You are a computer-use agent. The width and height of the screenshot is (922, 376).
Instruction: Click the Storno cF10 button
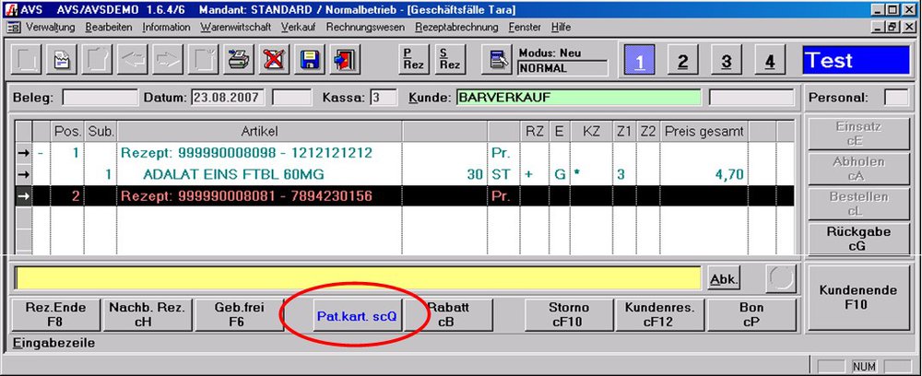click(568, 315)
